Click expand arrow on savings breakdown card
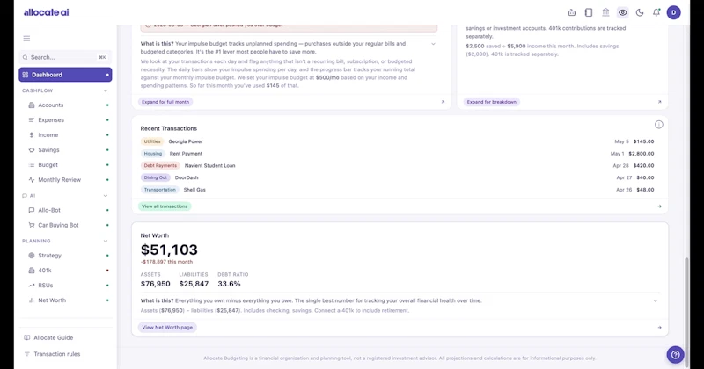 point(659,102)
